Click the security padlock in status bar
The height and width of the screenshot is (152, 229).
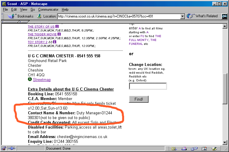pyautogui.click(x=4, y=148)
